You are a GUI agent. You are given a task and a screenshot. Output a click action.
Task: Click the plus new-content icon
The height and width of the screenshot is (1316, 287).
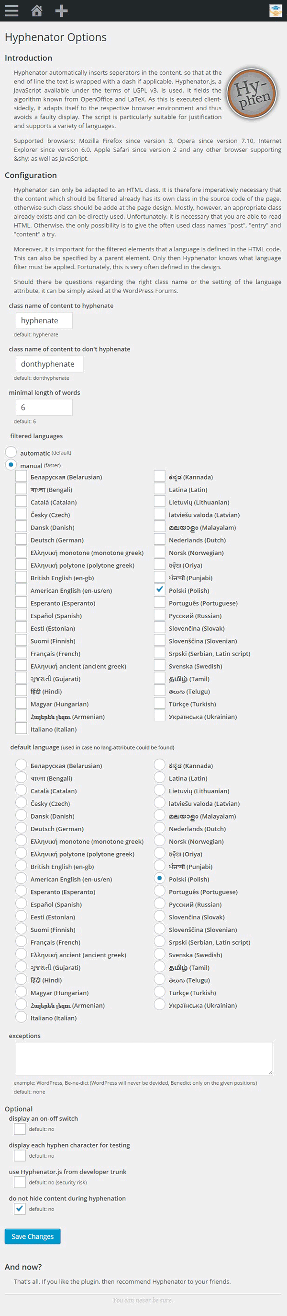tap(62, 11)
